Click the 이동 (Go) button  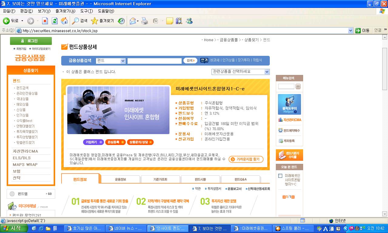tap(363, 31)
